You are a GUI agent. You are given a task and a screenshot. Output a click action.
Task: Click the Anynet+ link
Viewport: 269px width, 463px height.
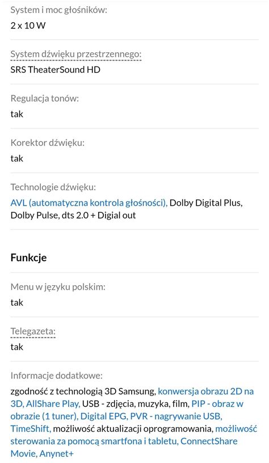(x=56, y=453)
